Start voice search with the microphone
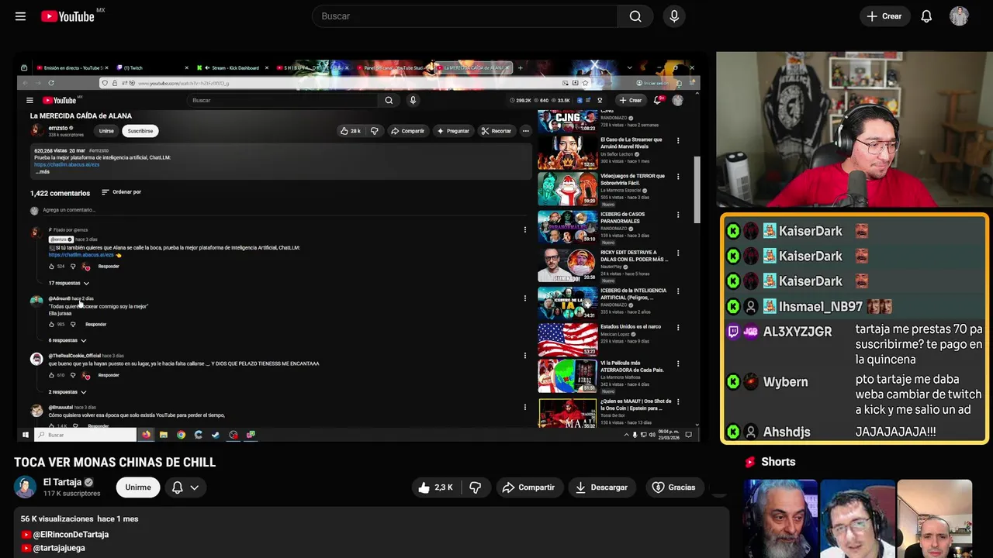The image size is (993, 558). [673, 16]
